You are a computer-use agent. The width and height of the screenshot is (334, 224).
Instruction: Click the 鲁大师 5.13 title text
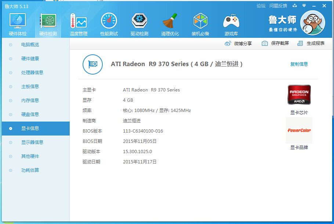(x=17, y=6)
